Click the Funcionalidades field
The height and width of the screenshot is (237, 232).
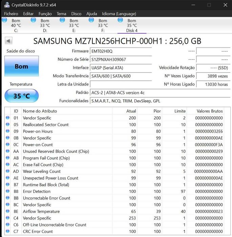point(160,101)
